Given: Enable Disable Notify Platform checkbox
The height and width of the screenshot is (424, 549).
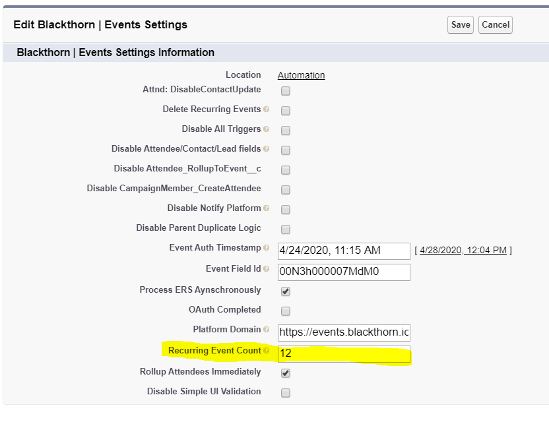Looking at the screenshot, I should [286, 210].
